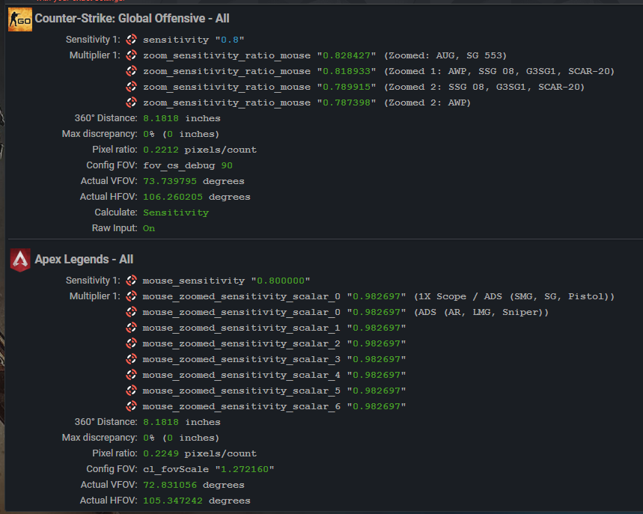Click icon beside mouse_zoomed_sensitivity_scalar_6
Image resolution: width=643 pixels, height=514 pixels.
click(x=131, y=406)
